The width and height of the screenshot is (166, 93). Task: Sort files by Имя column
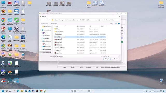57,26
